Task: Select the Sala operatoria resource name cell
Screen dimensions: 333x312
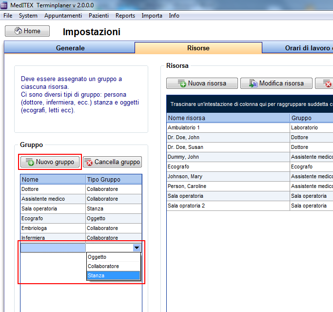Action: pos(228,196)
